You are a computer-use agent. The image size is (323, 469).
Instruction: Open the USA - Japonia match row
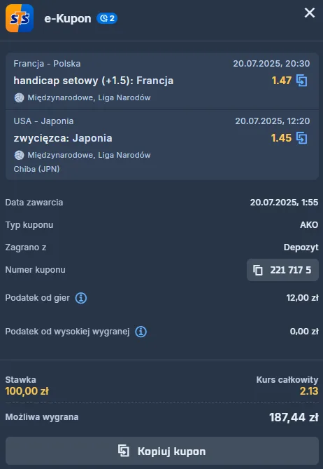click(162, 145)
